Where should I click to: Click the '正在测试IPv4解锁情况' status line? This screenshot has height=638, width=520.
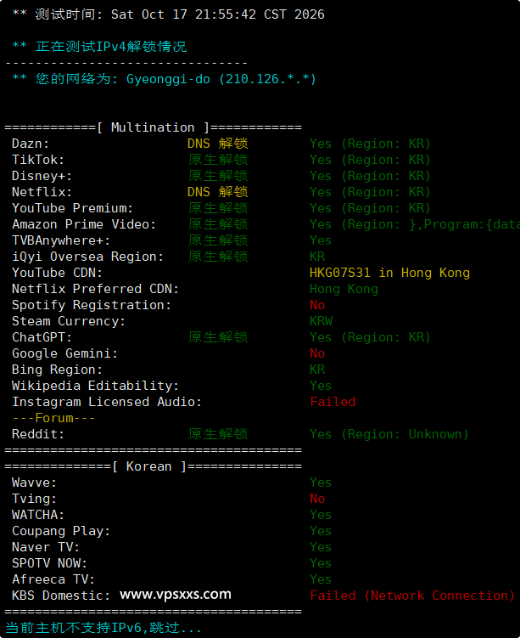click(111, 47)
